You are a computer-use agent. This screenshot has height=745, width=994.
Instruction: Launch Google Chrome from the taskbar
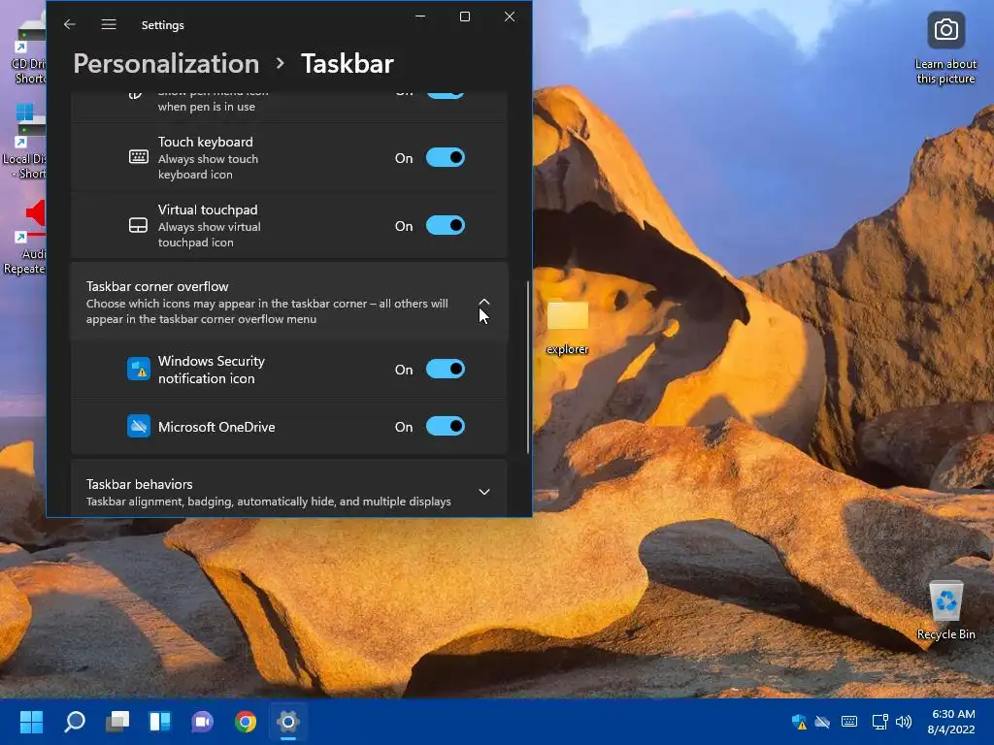[x=246, y=722]
